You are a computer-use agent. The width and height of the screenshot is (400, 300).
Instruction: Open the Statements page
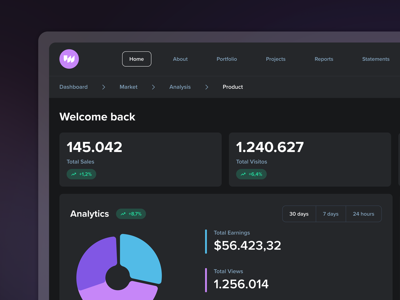click(376, 59)
